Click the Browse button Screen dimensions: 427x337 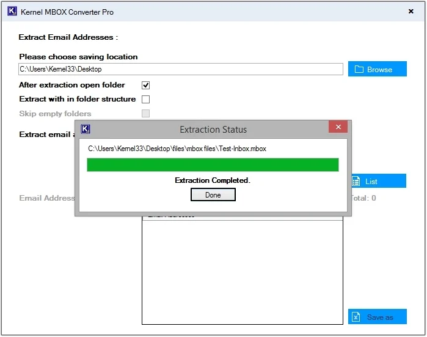point(377,69)
